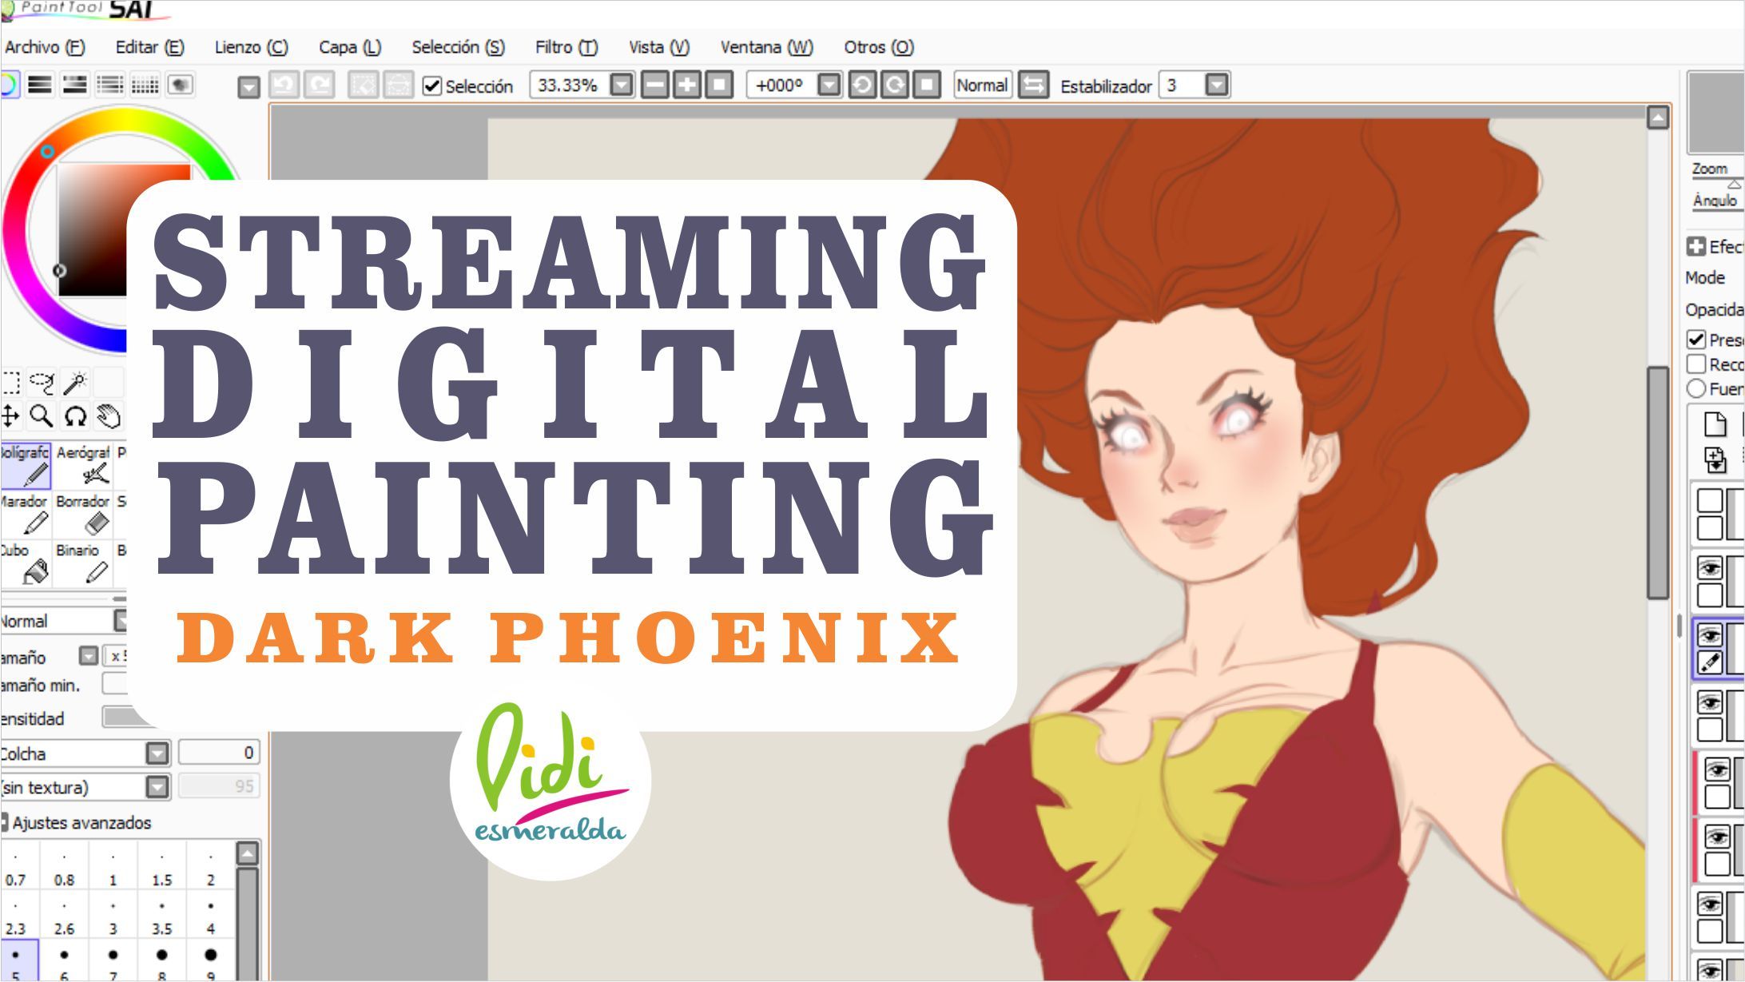The height and width of the screenshot is (982, 1745).
Task: Open the Filtro menu
Action: [566, 47]
